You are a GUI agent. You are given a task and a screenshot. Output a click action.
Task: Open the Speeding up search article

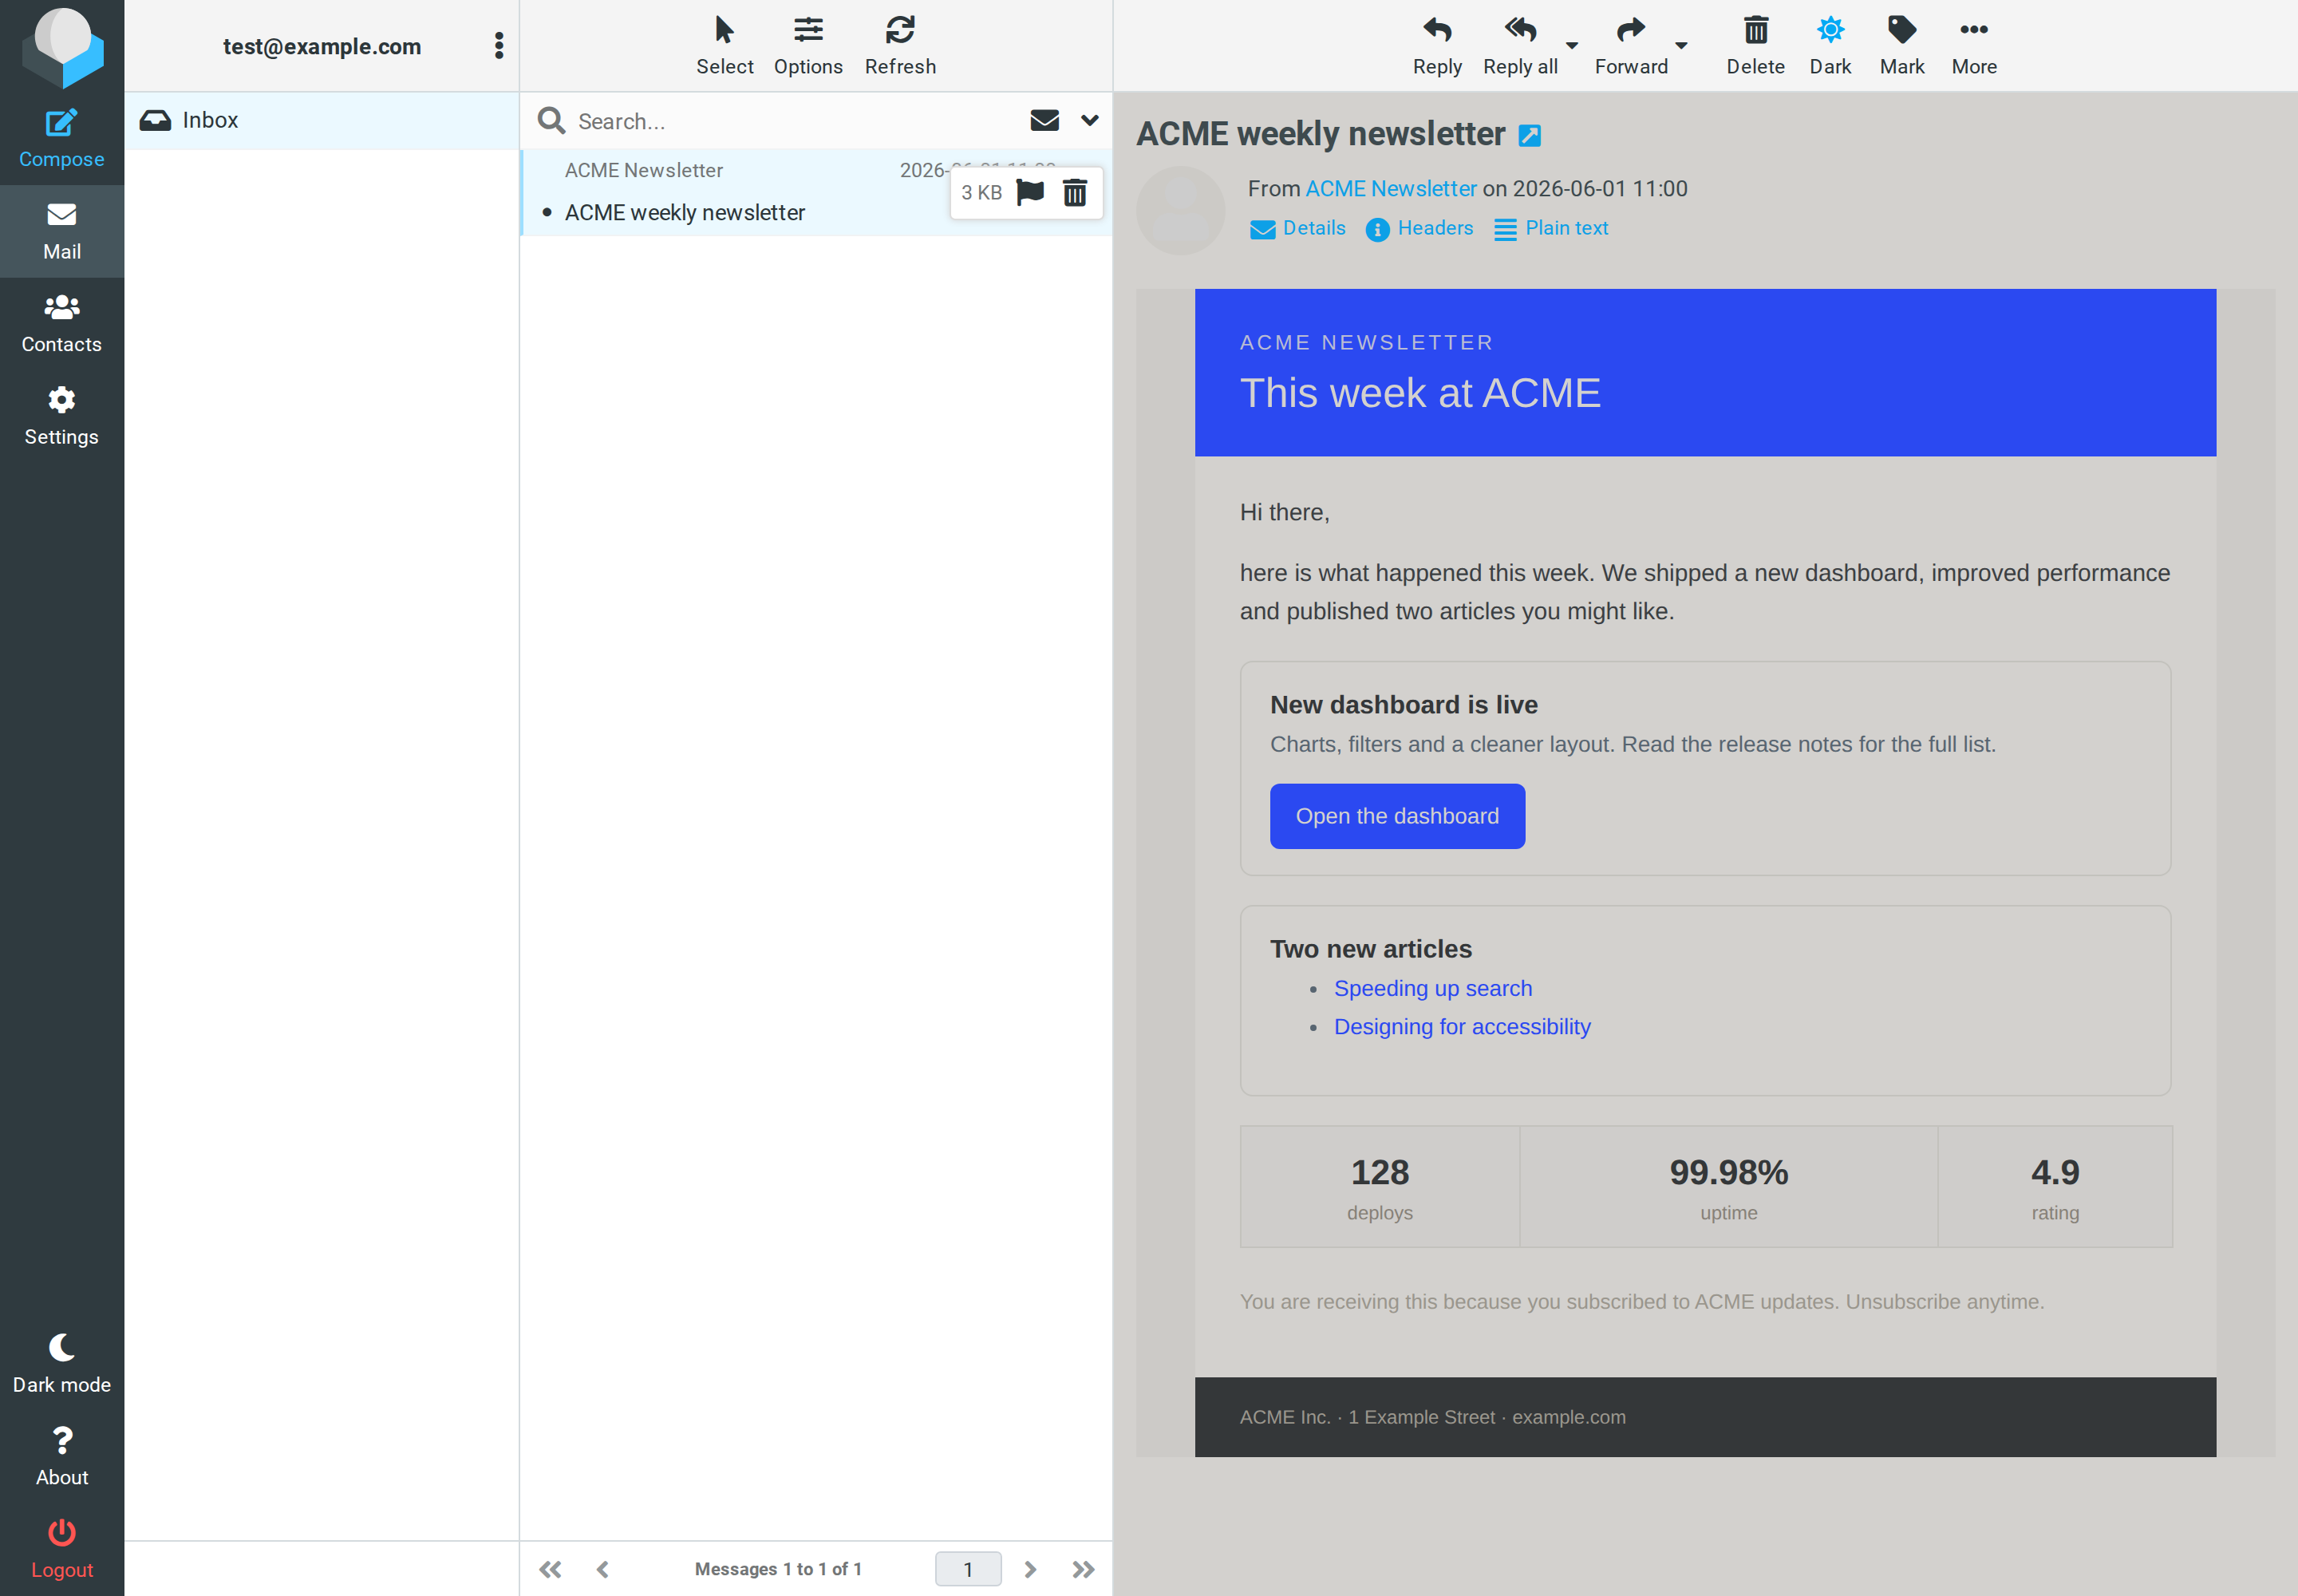(1432, 988)
